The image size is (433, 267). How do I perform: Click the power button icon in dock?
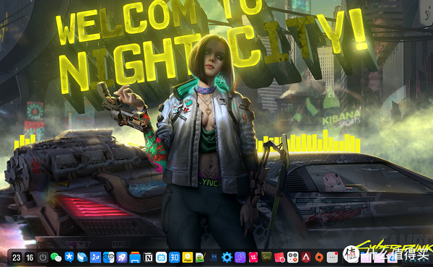coord(43,258)
